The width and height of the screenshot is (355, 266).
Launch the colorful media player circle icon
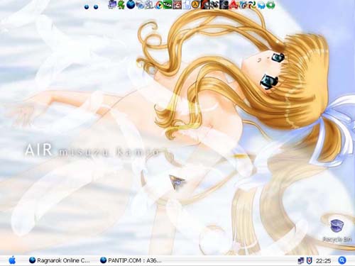[x=159, y=5]
